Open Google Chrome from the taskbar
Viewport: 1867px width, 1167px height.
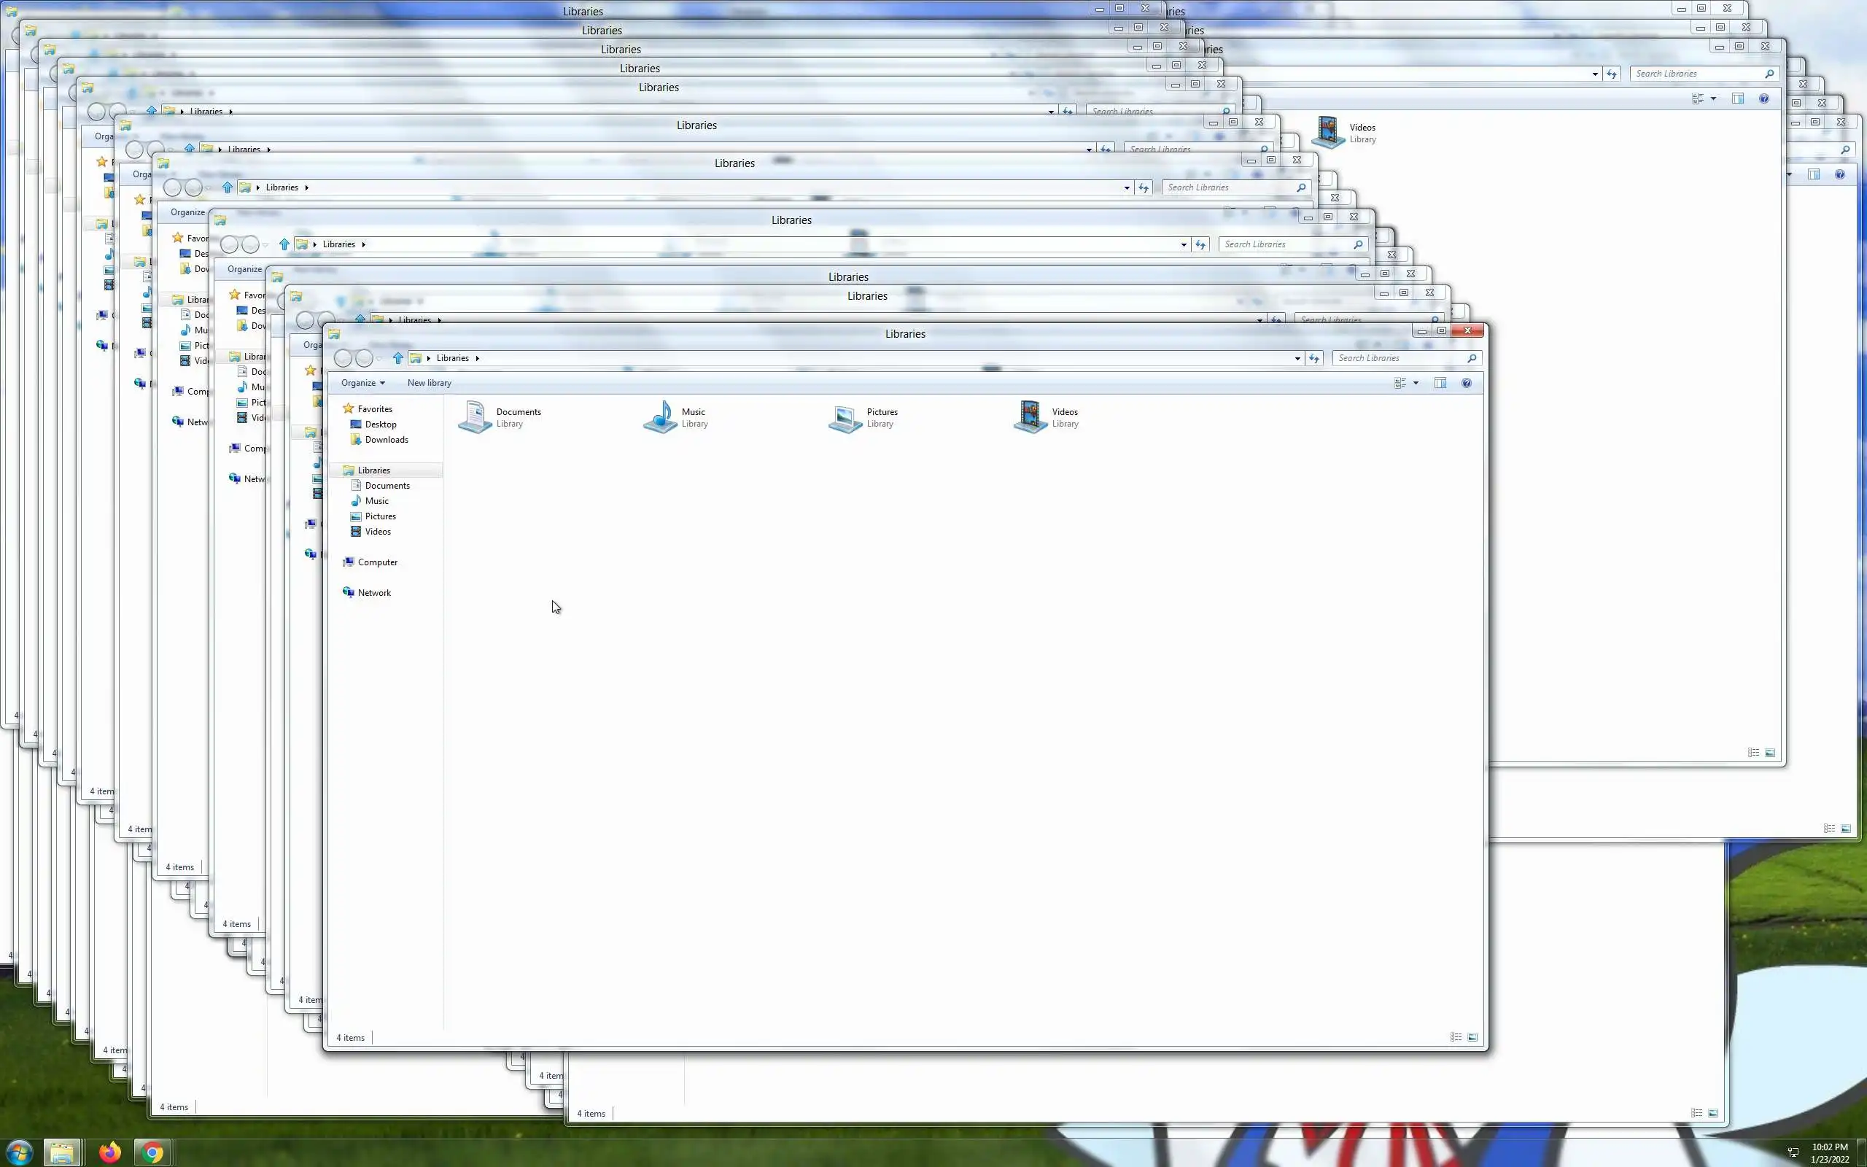click(x=152, y=1153)
